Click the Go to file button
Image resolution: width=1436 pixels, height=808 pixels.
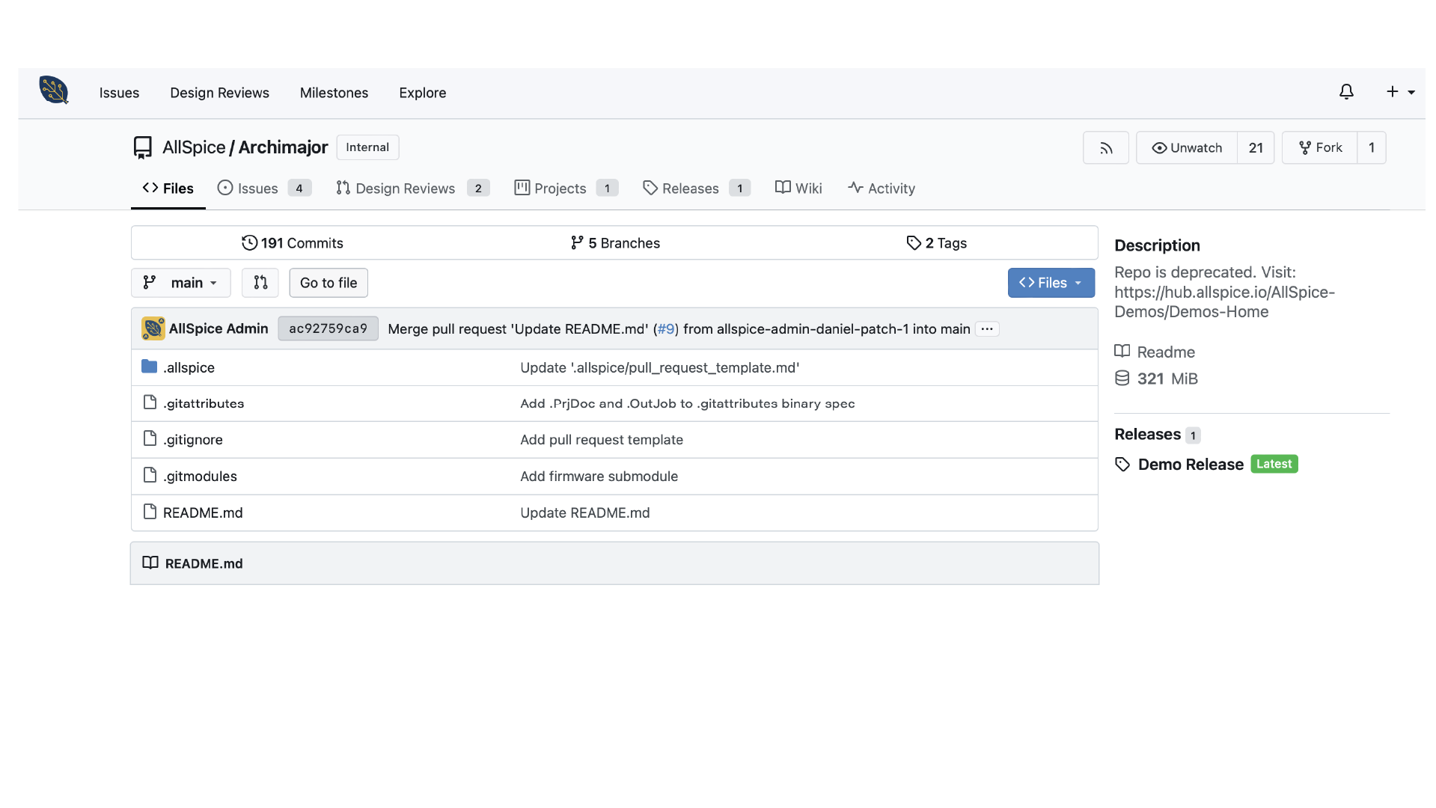[x=329, y=283]
